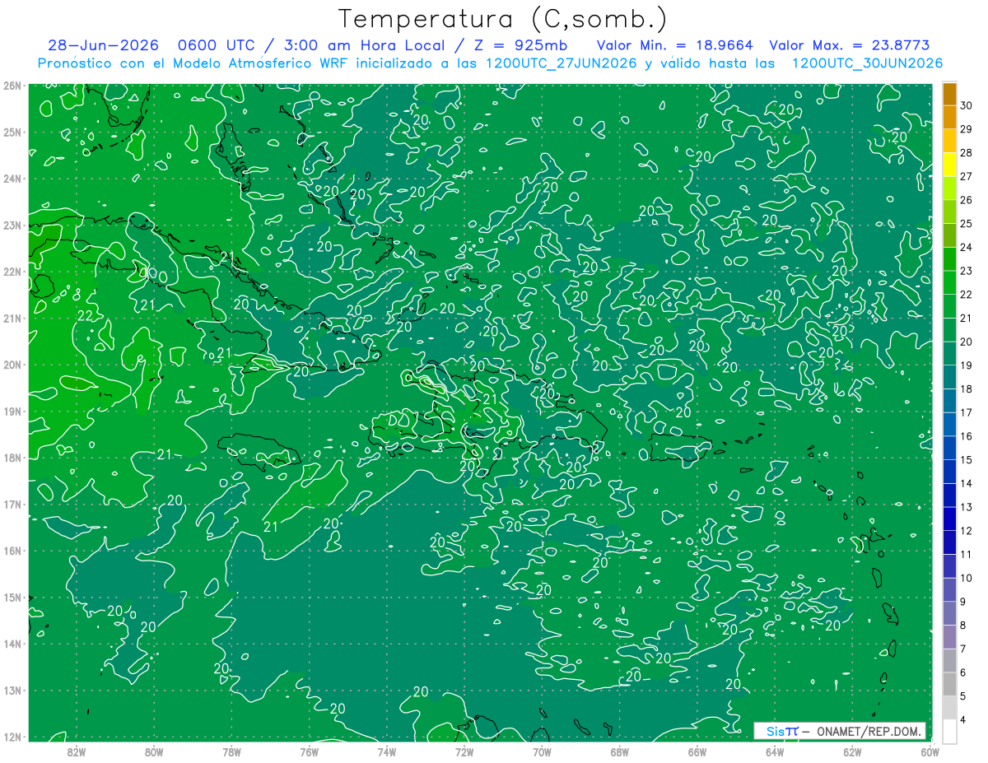
Task: Click the "82W" longitude axis label
Action: click(77, 751)
